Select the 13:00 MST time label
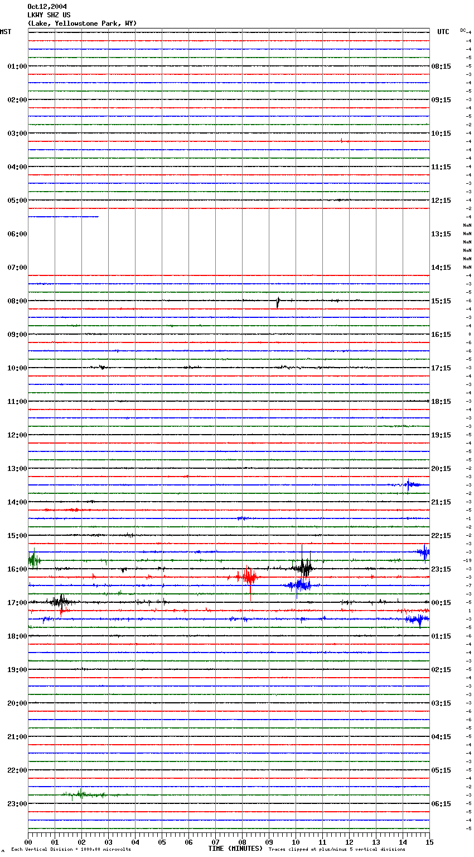 tap(17, 468)
